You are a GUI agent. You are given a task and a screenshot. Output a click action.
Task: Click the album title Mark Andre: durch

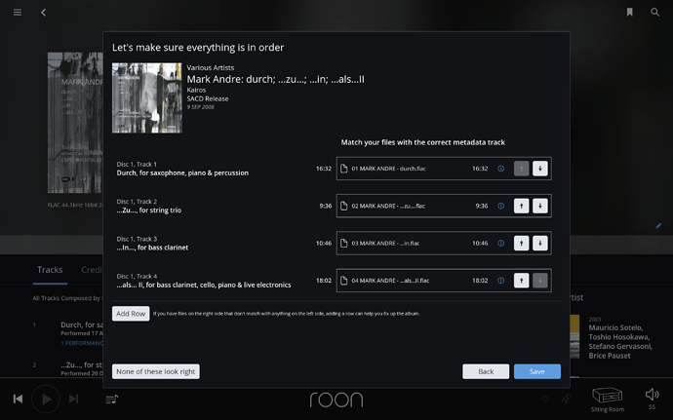(x=276, y=79)
